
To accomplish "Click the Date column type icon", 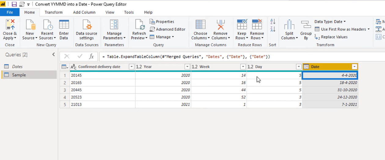I will tap(306, 67).
